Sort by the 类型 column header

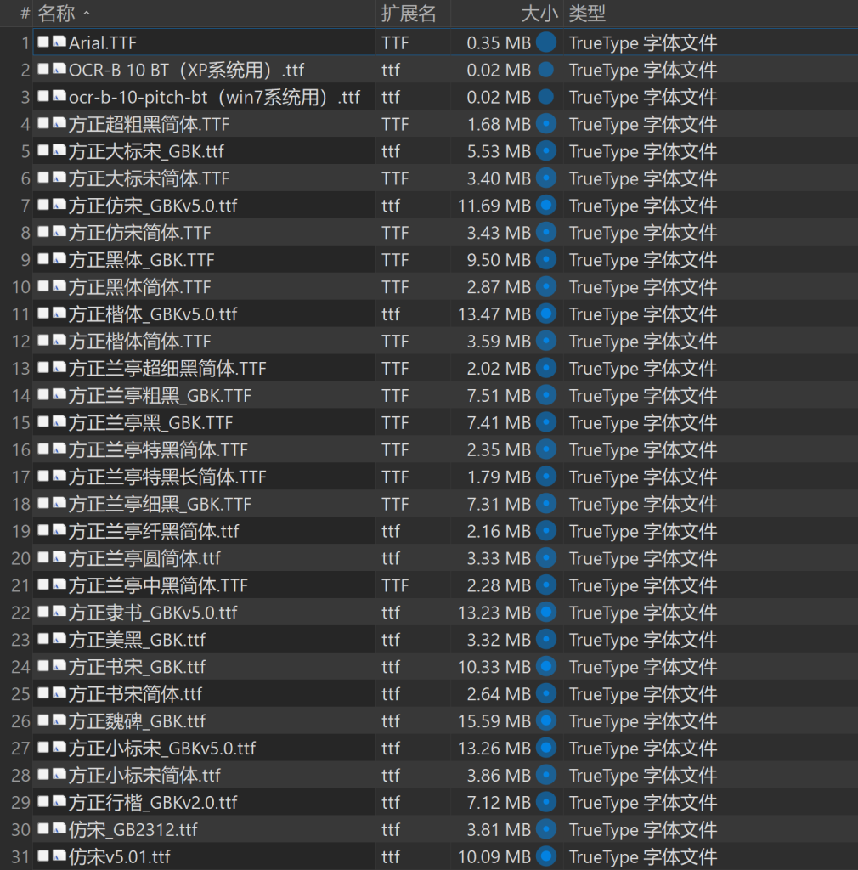[x=587, y=14]
